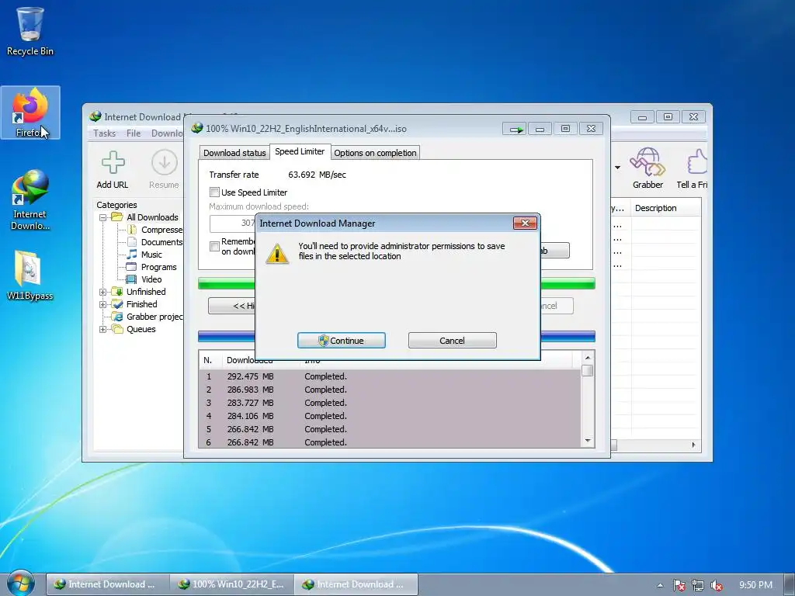Image resolution: width=795 pixels, height=596 pixels.
Task: Click the clock showing 9:50 PM
Action: click(x=755, y=585)
